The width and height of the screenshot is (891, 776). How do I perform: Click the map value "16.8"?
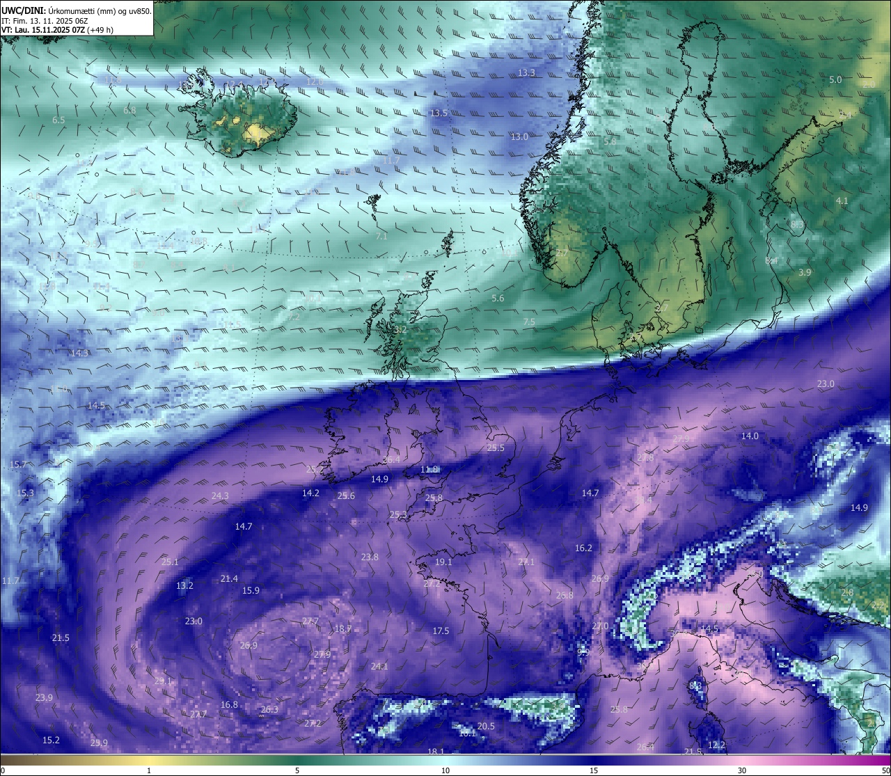pyautogui.click(x=229, y=705)
